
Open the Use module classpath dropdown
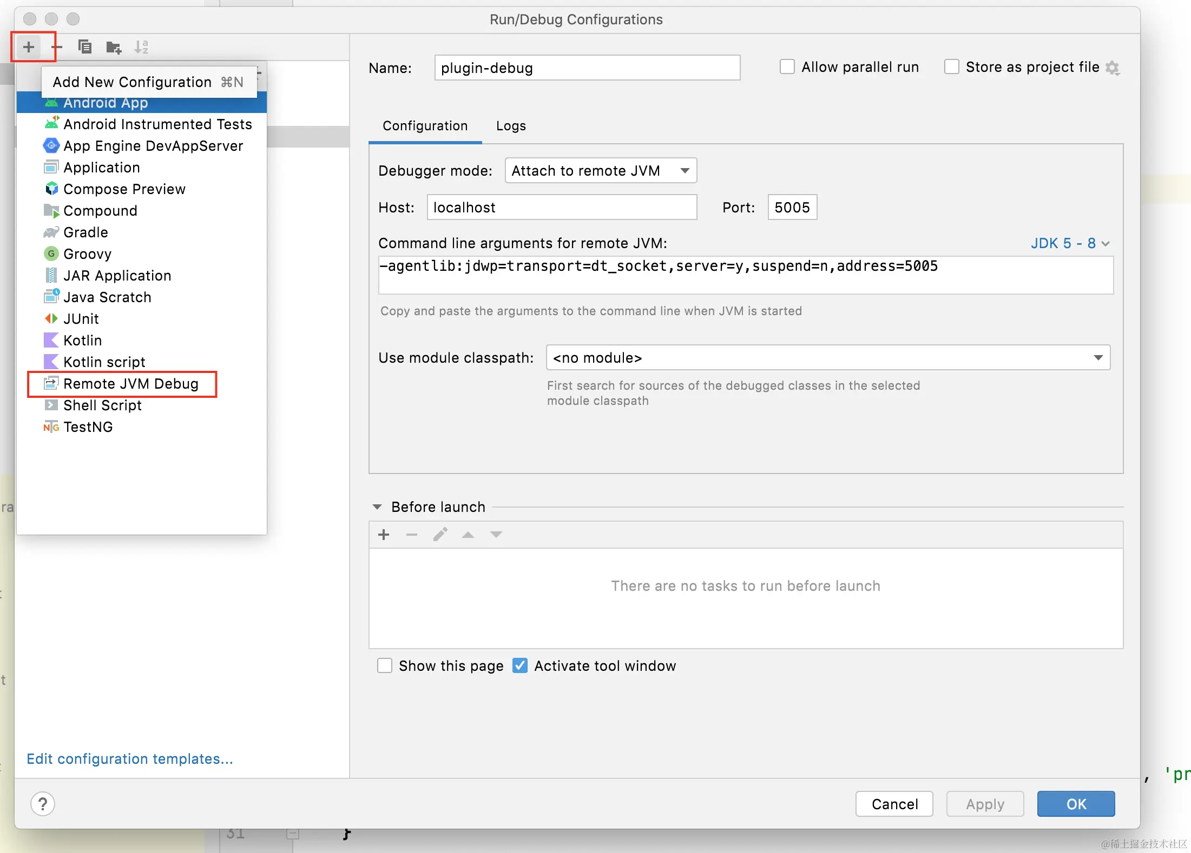[828, 358]
